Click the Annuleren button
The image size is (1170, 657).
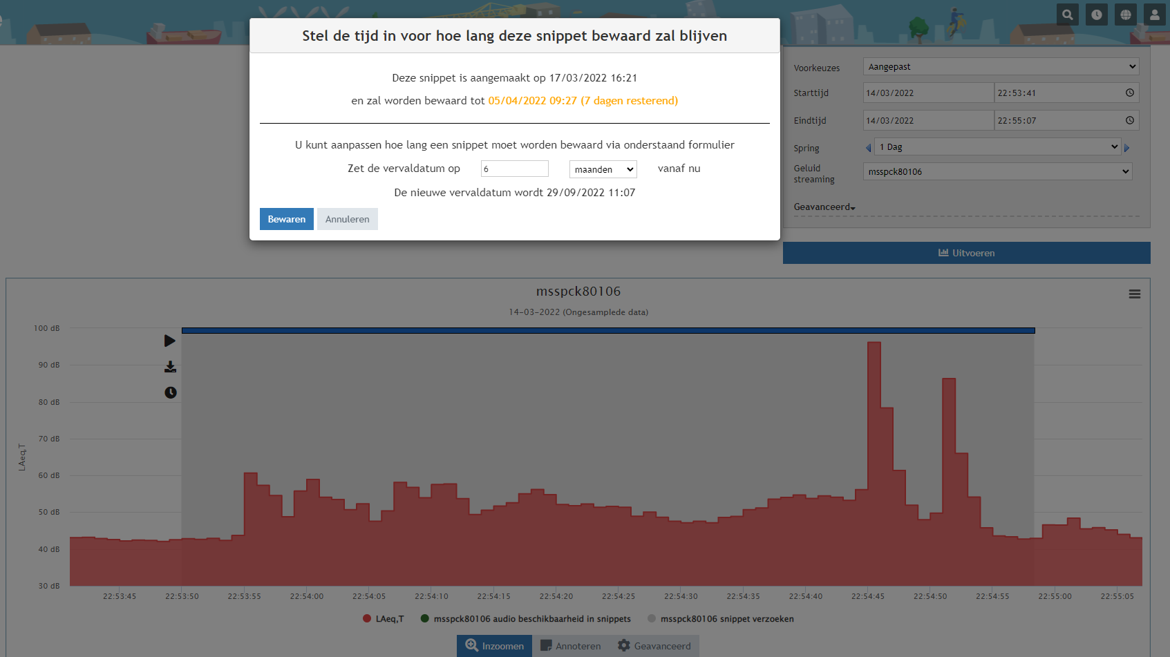347,219
